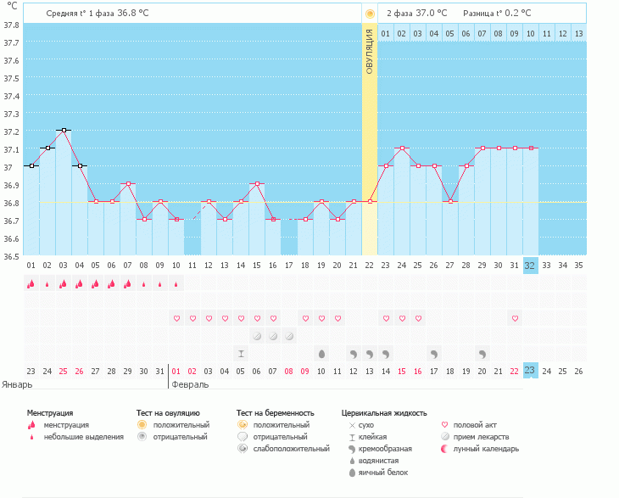This screenshot has height=498, width=619.
Task: Click the 'прием лекарств' legend label
Action: pyautogui.click(x=486, y=437)
